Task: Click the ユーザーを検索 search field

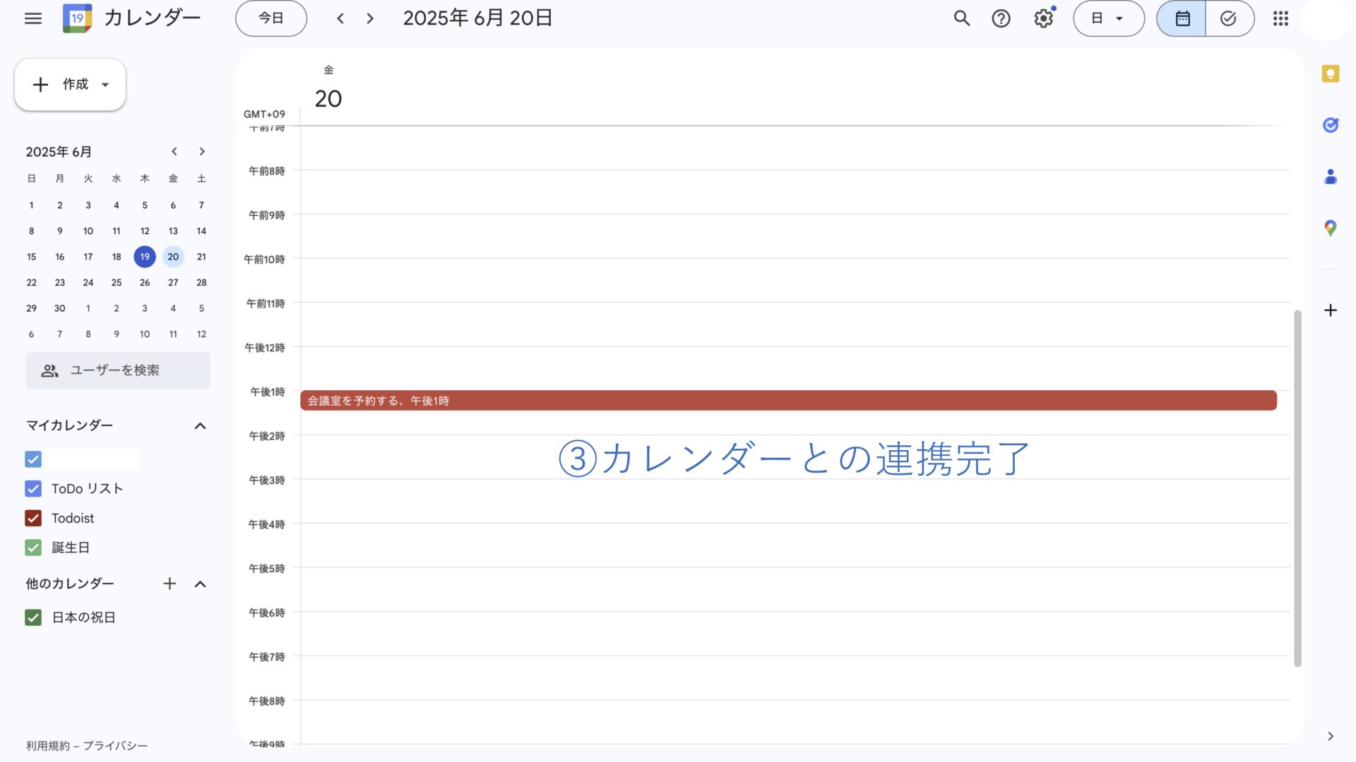Action: tap(118, 370)
